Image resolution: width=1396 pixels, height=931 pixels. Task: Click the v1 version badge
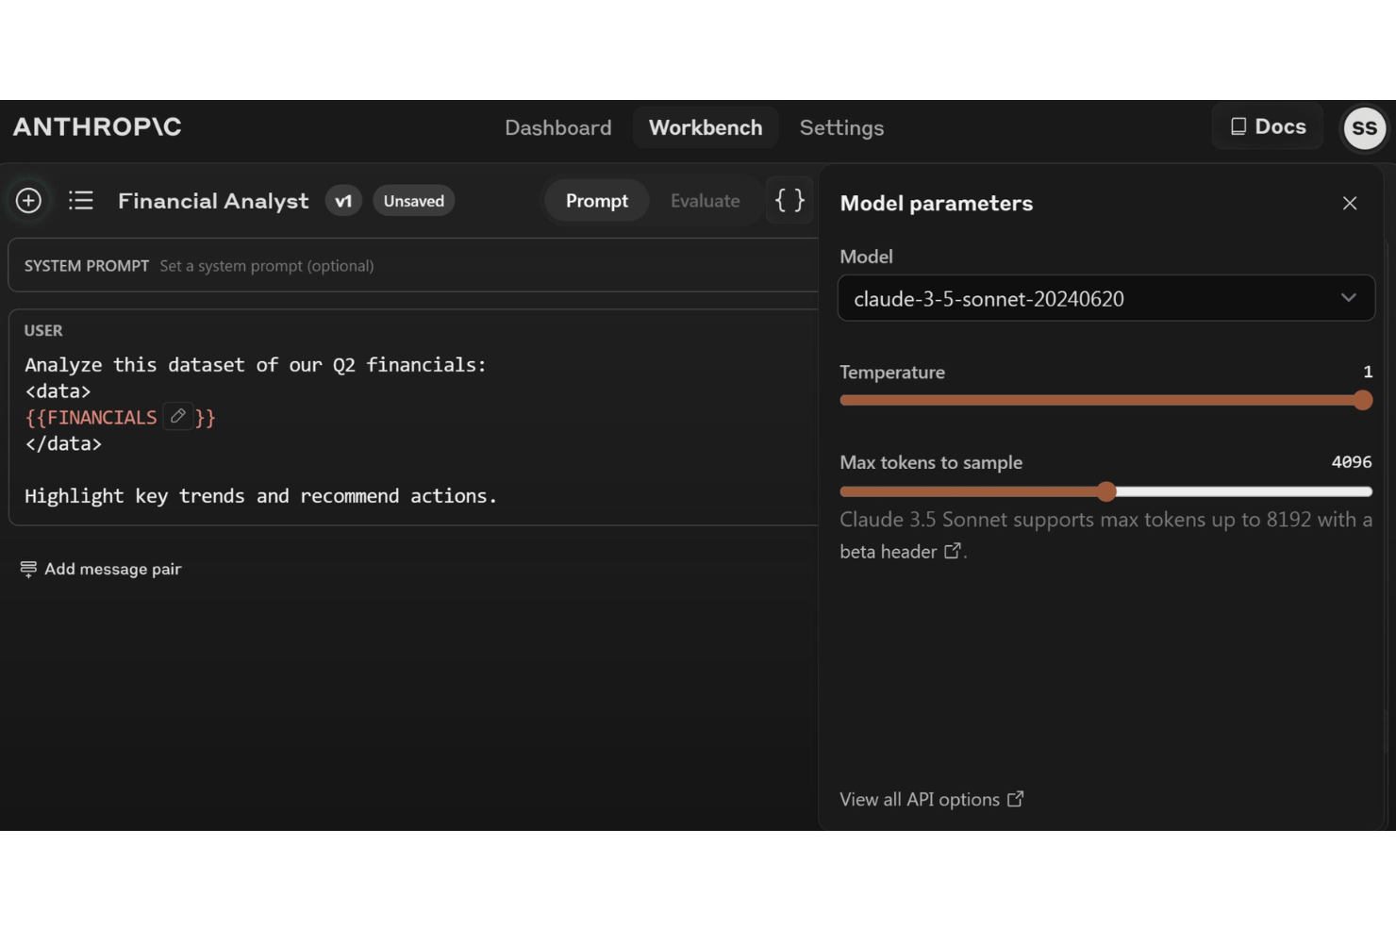(343, 201)
